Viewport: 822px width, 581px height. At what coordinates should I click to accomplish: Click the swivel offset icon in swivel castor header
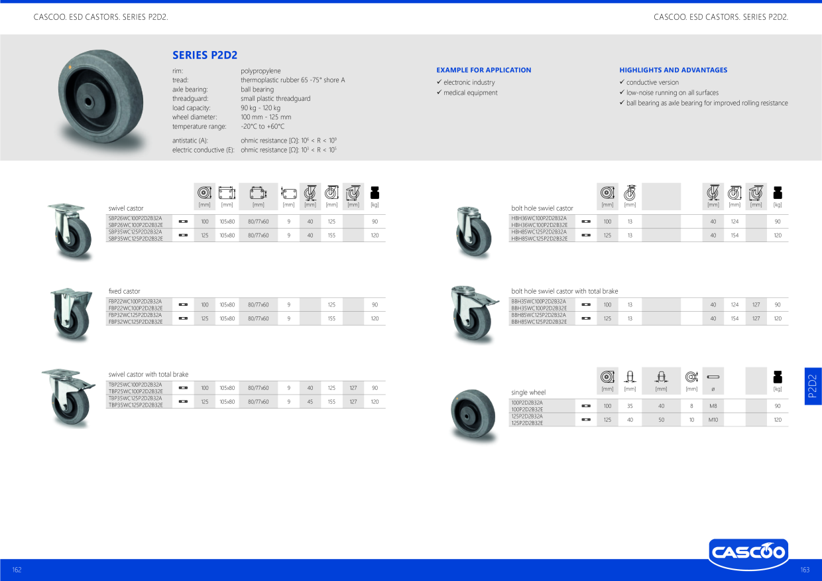(x=310, y=192)
